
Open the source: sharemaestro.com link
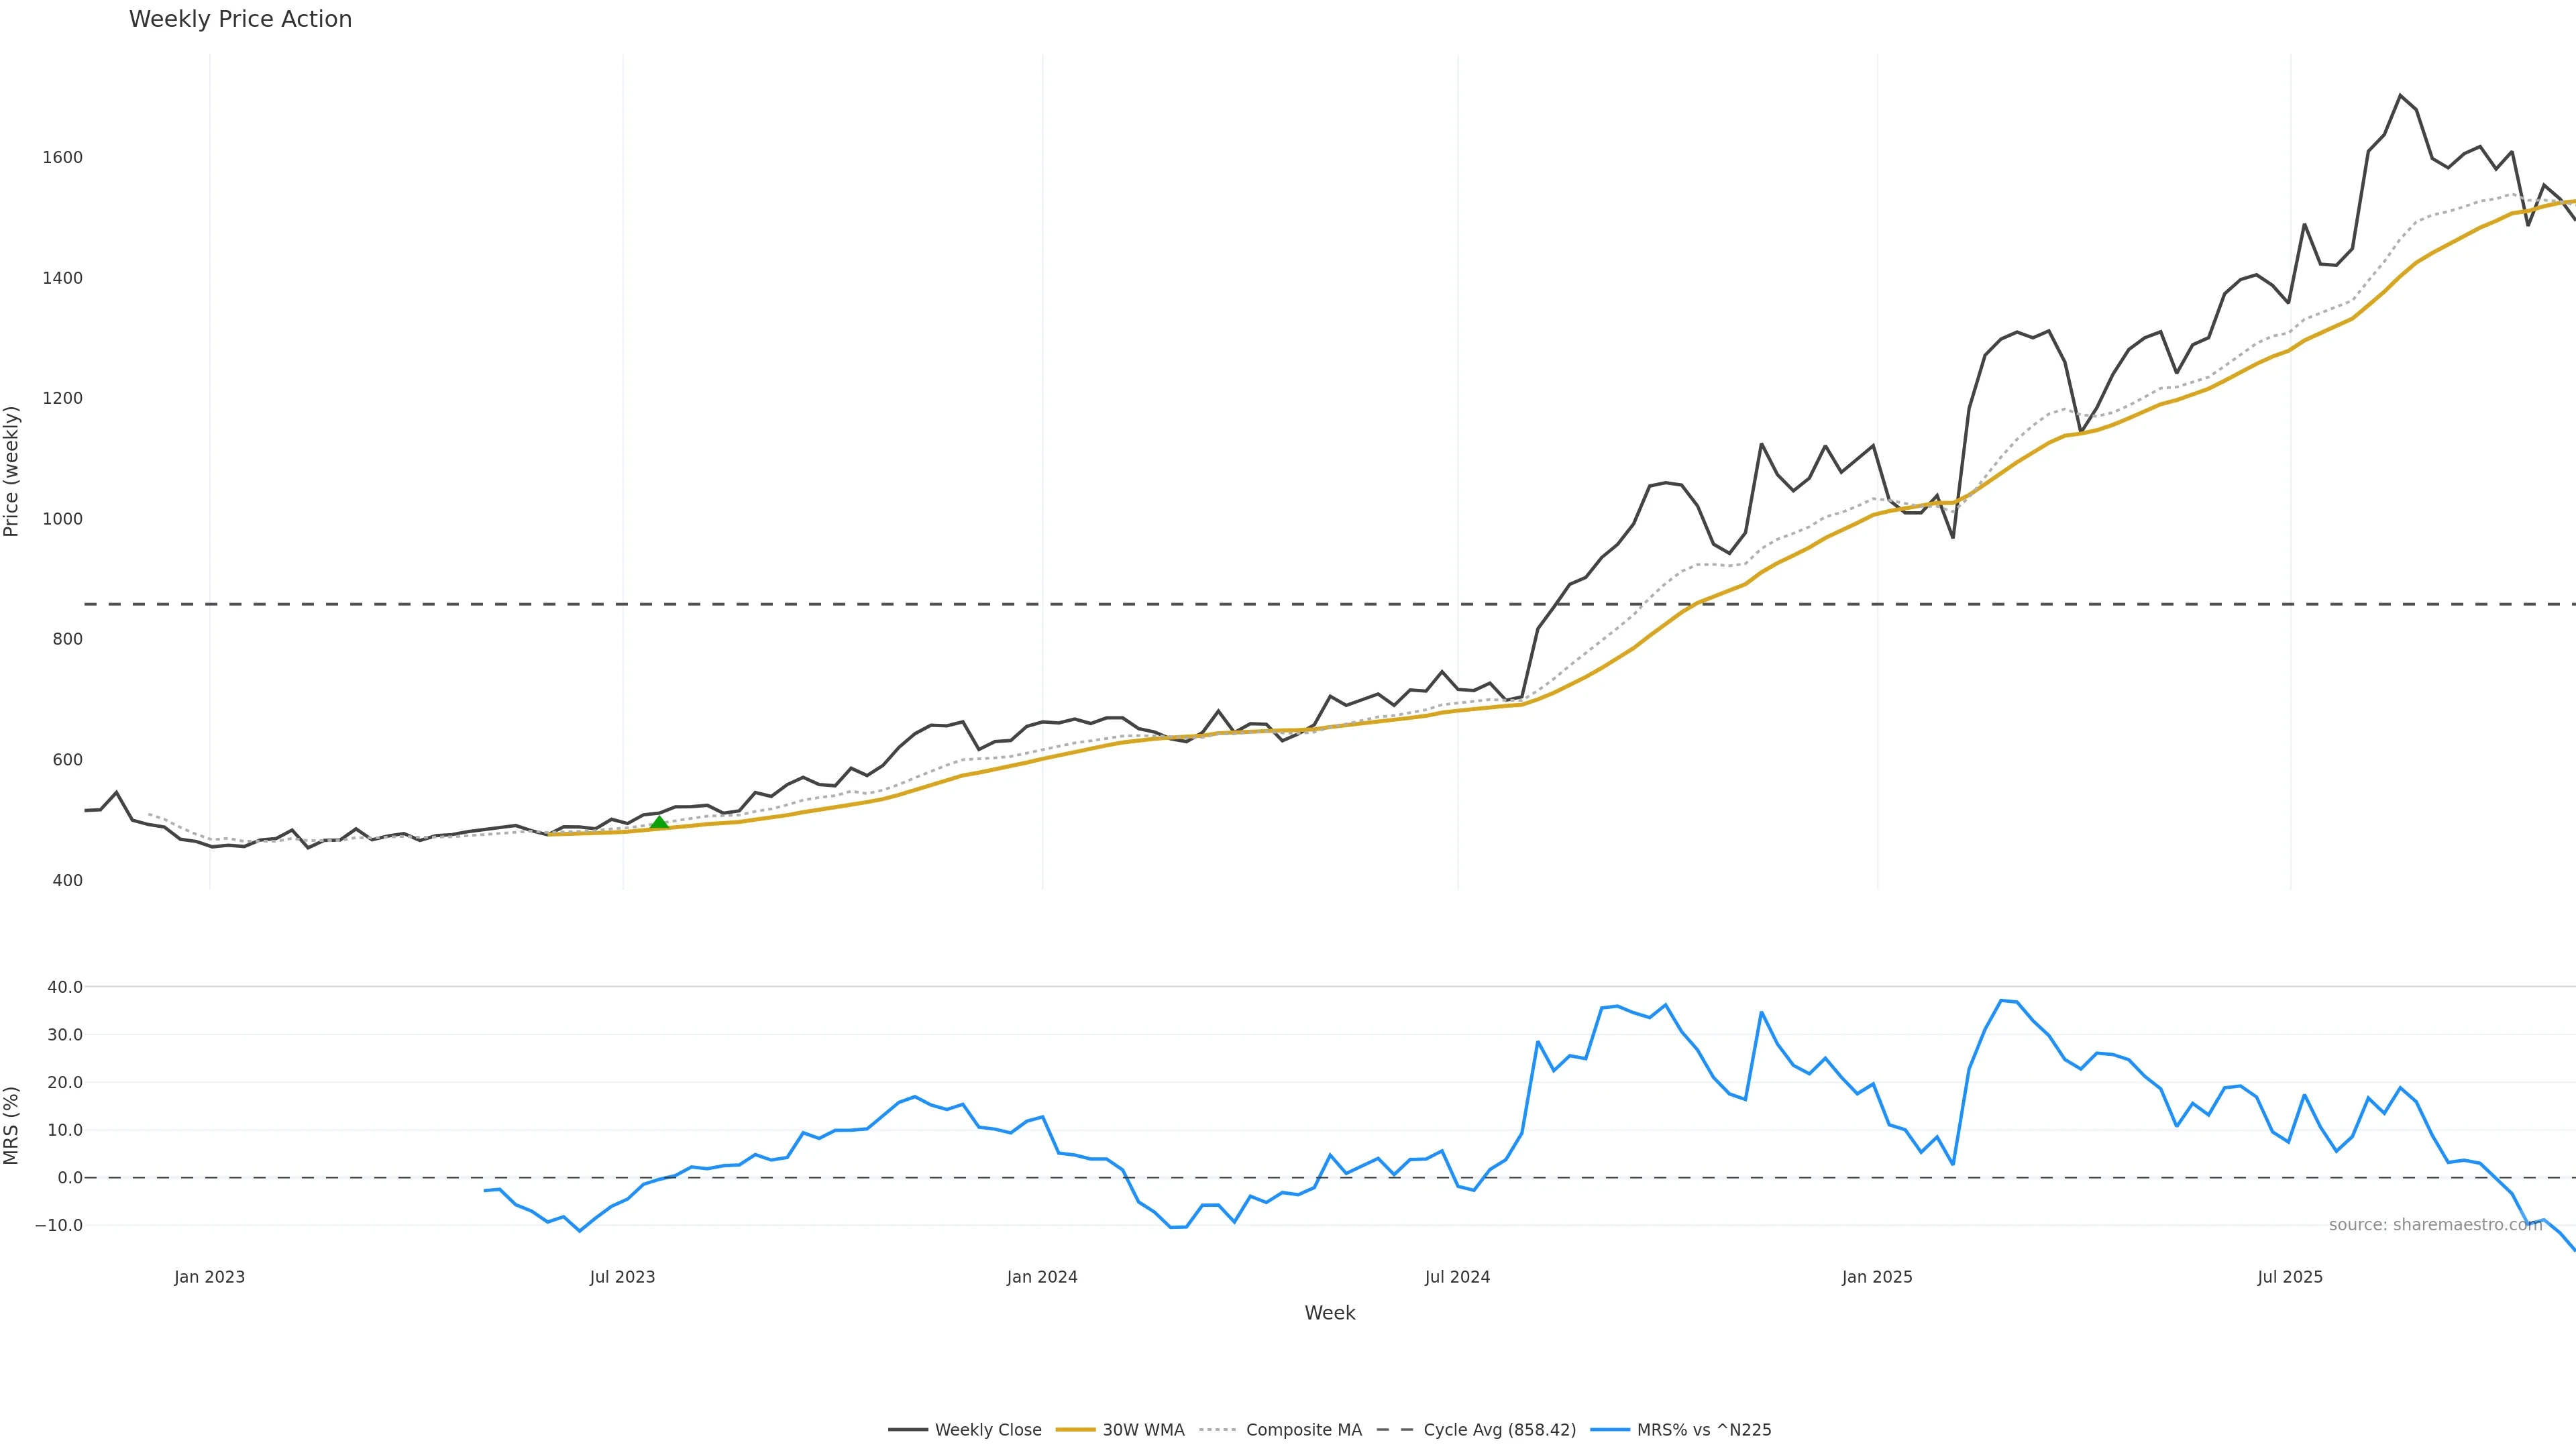[2435, 1225]
